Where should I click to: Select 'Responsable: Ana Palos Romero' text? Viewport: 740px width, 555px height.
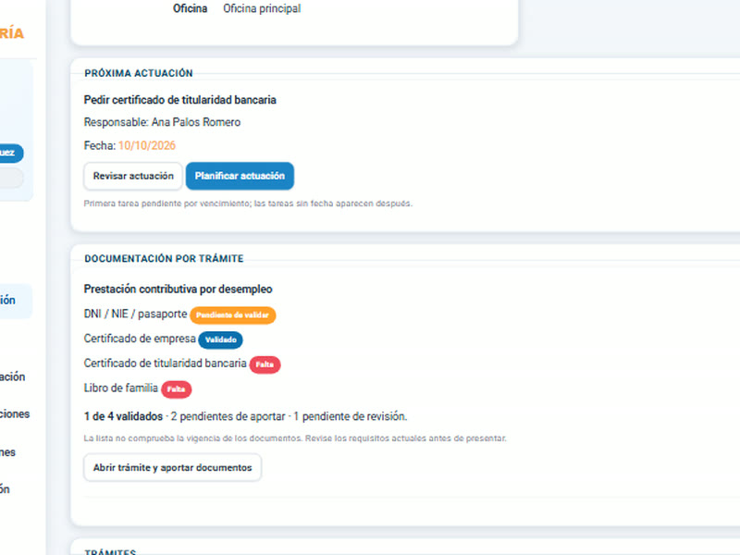tap(163, 122)
